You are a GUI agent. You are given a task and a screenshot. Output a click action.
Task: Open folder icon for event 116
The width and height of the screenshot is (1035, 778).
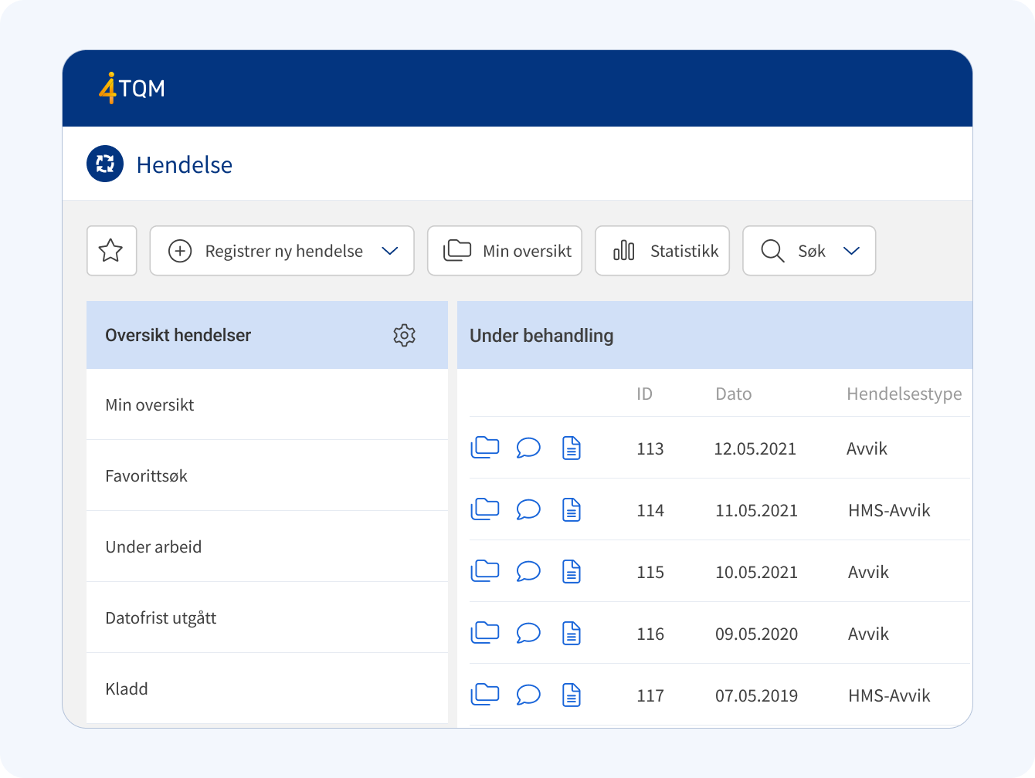pos(485,633)
